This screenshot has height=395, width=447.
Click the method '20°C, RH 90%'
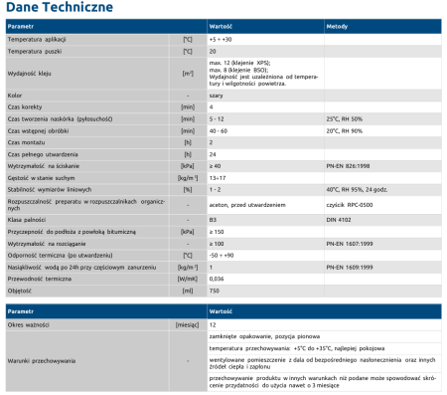(x=345, y=131)
